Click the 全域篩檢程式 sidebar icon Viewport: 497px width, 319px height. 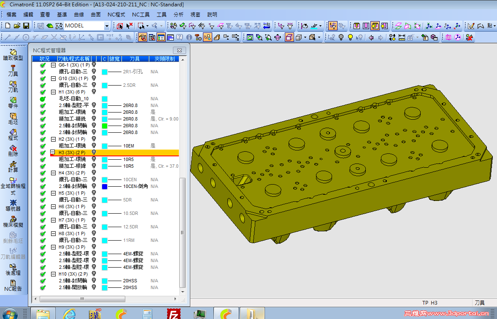[x=13, y=186]
